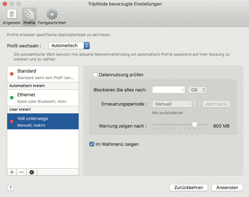
Task: Uncheck Im Wahlmenü zeigen option
Action: coord(92,144)
